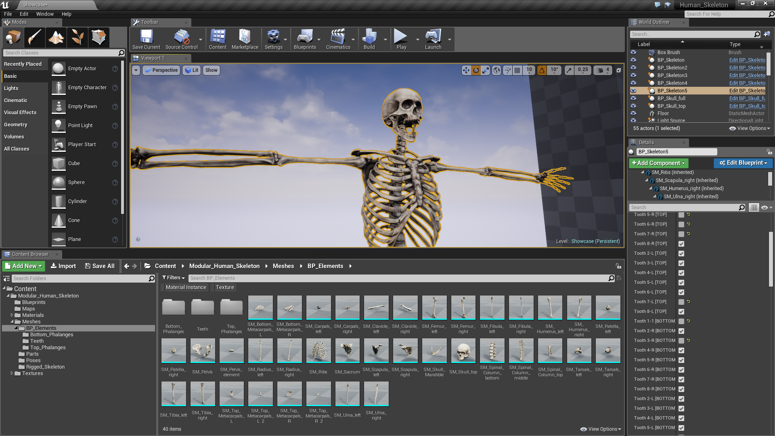Uncheck Tooth 8-R [TOP] in Details
The height and width of the screenshot is (436, 775).
(x=682, y=244)
